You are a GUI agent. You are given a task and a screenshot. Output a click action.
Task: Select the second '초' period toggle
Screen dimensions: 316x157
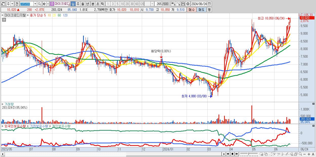coord(97,4)
